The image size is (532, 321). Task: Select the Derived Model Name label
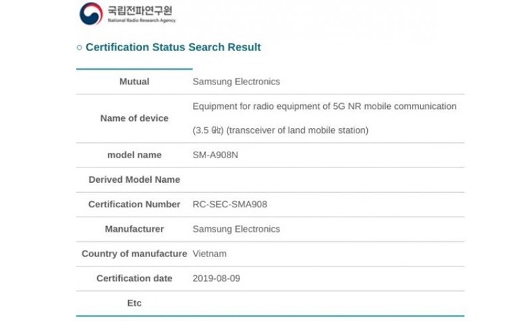pos(134,179)
